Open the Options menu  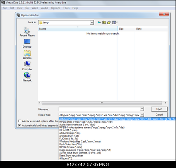pyautogui.click(x=56, y=8)
